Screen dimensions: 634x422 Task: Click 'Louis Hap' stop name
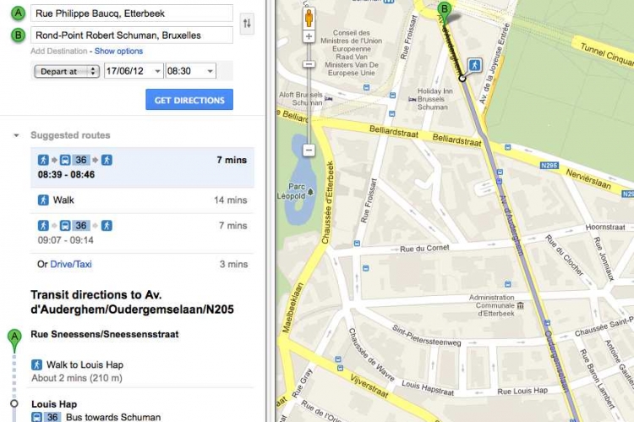point(54,403)
